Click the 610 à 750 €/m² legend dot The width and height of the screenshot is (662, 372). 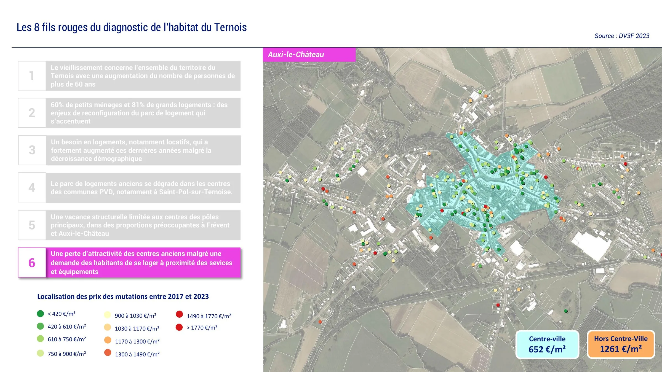[x=40, y=339]
